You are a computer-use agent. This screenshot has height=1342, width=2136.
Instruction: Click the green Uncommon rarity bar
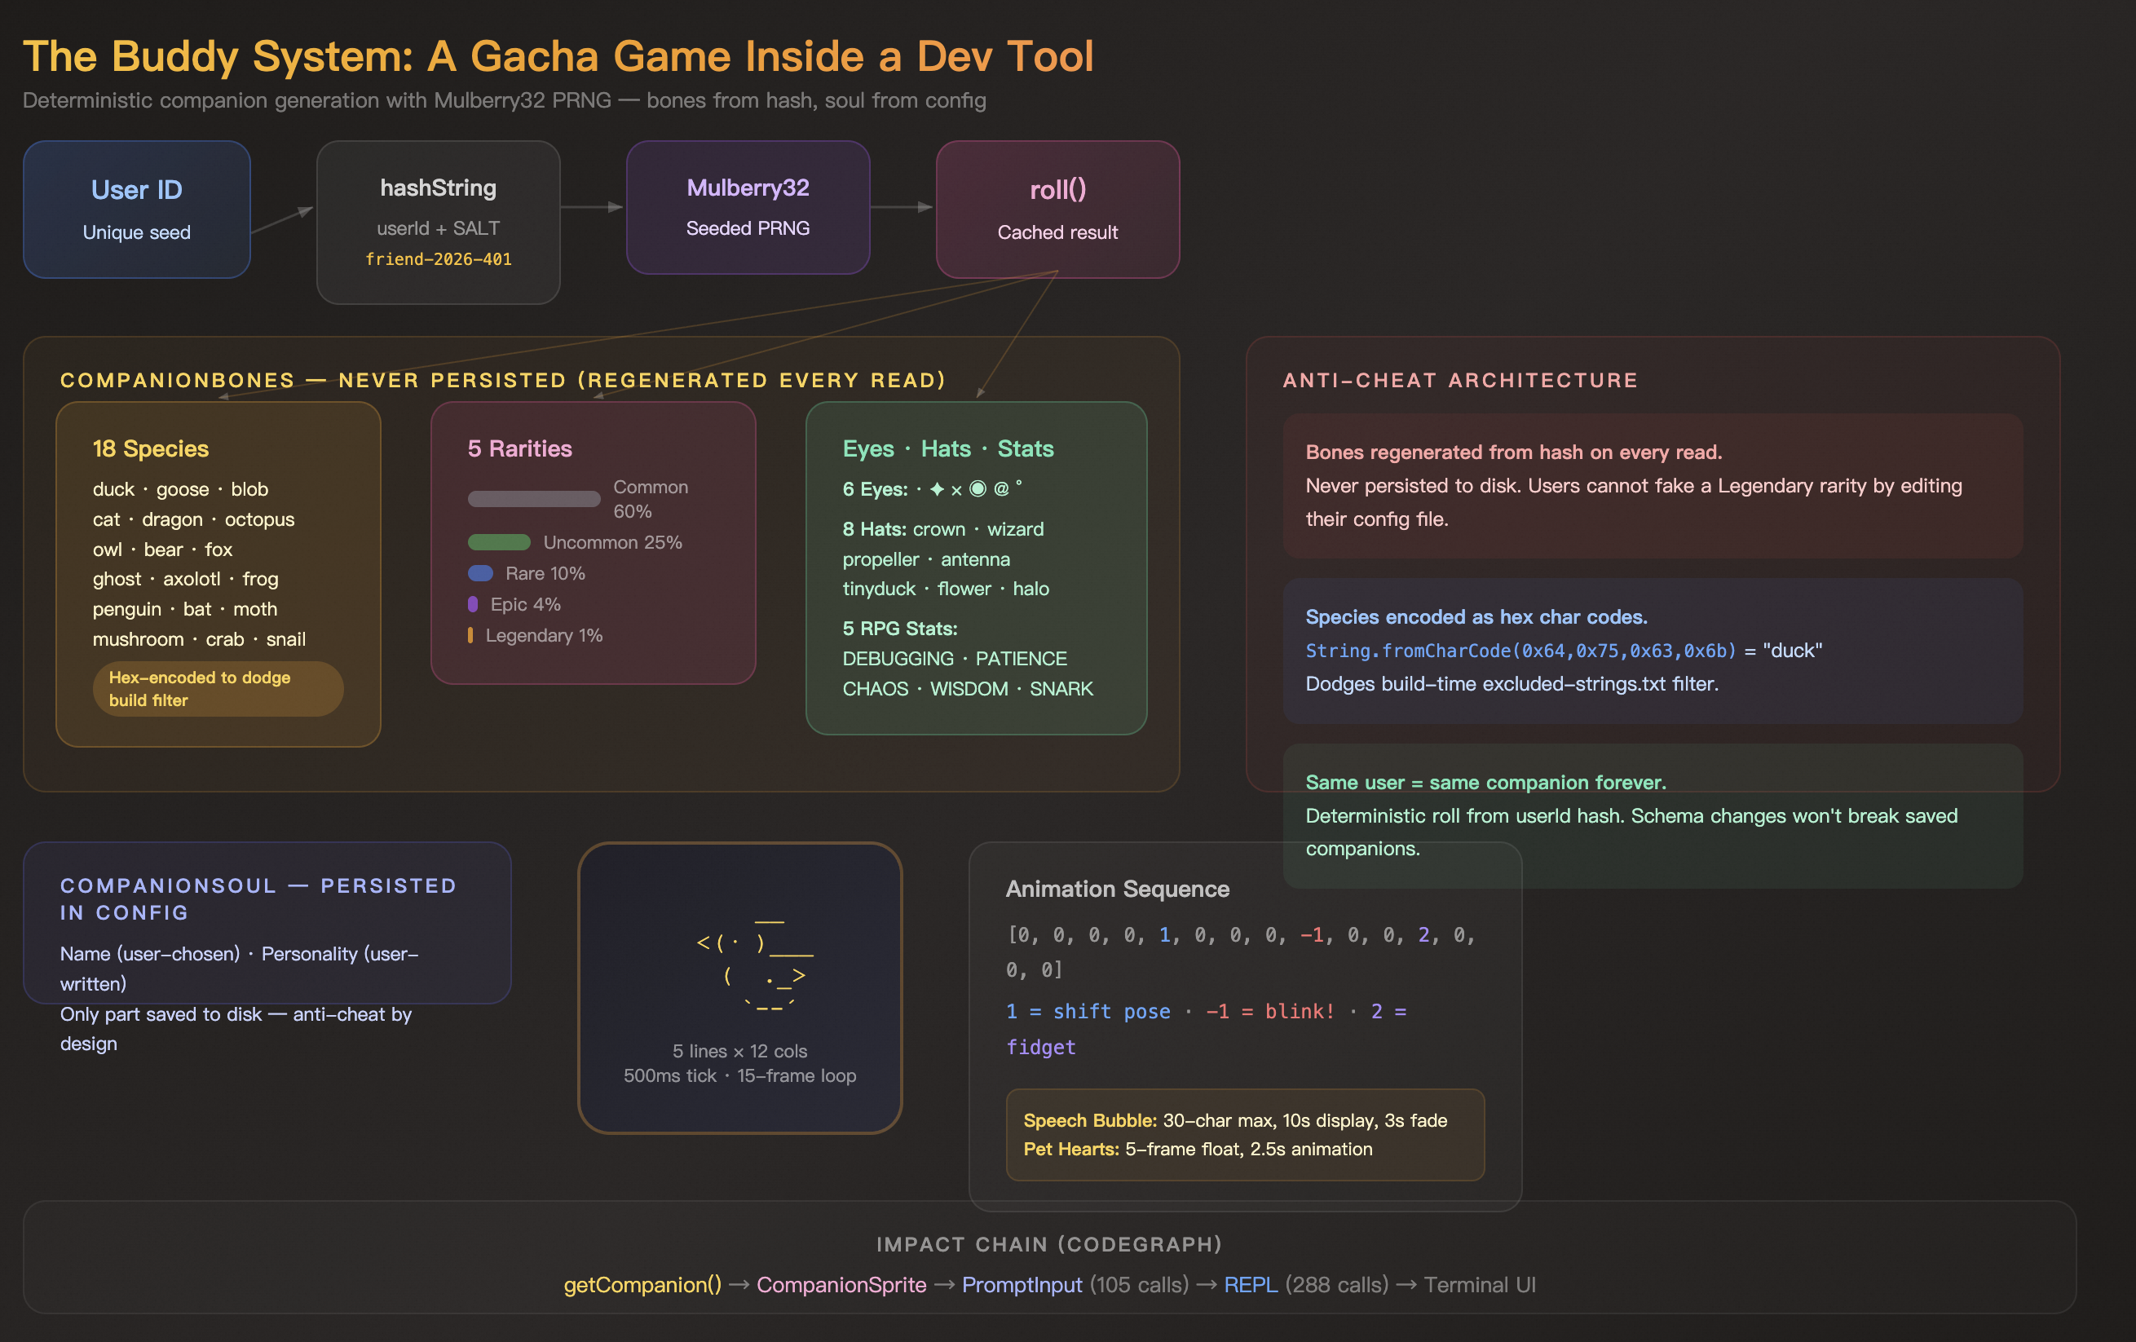(498, 542)
